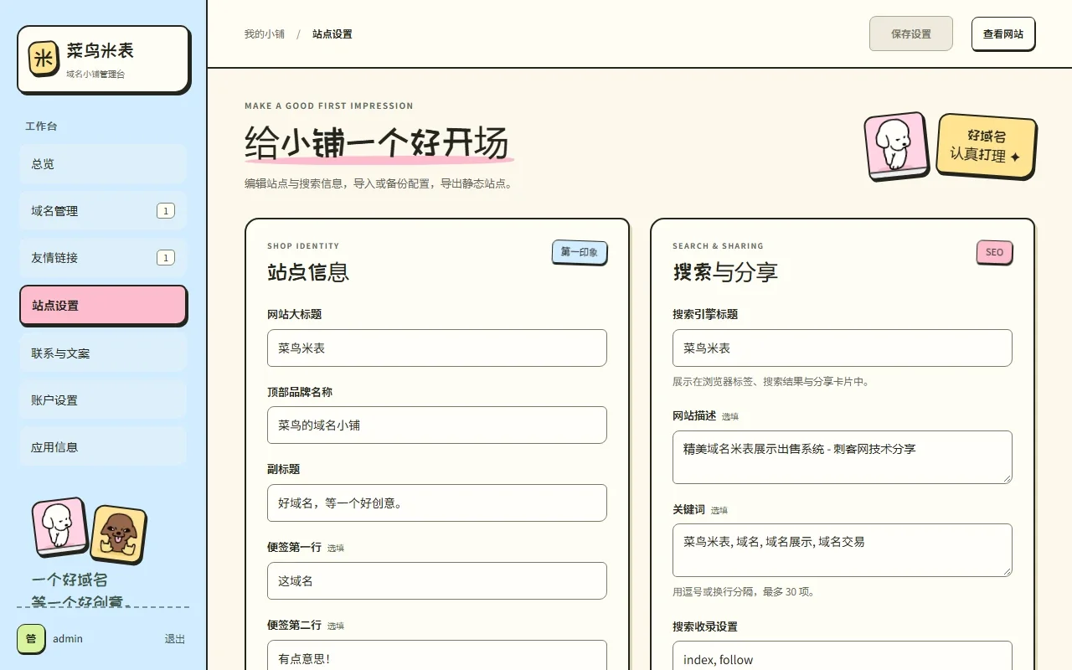This screenshot has height=670, width=1072.
Task: Click the SEO pink tag badge
Action: [994, 252]
